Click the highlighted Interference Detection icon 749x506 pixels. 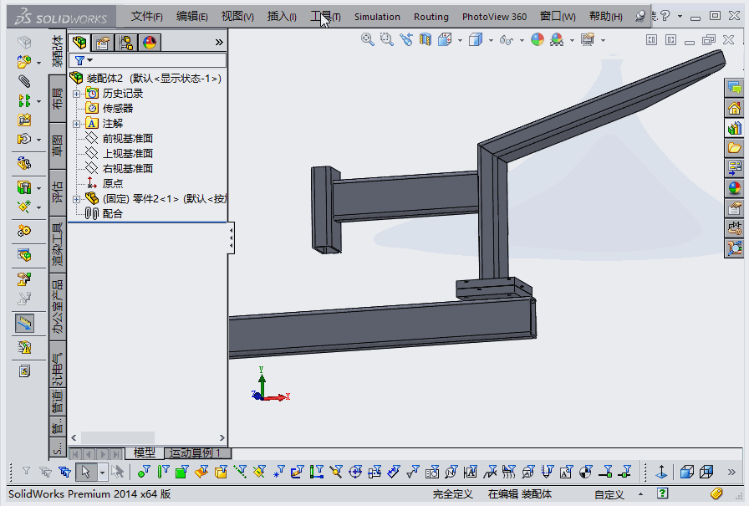click(x=24, y=324)
